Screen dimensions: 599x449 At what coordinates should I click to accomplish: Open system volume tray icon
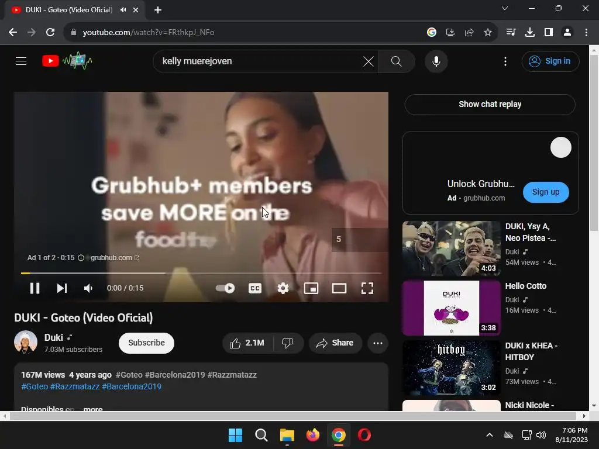pos(541,435)
